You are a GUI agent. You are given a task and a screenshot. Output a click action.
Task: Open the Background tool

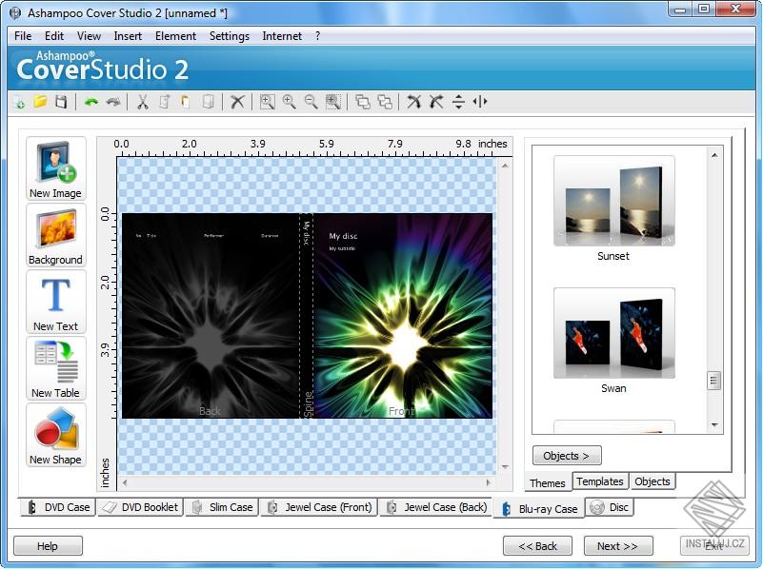(54, 235)
